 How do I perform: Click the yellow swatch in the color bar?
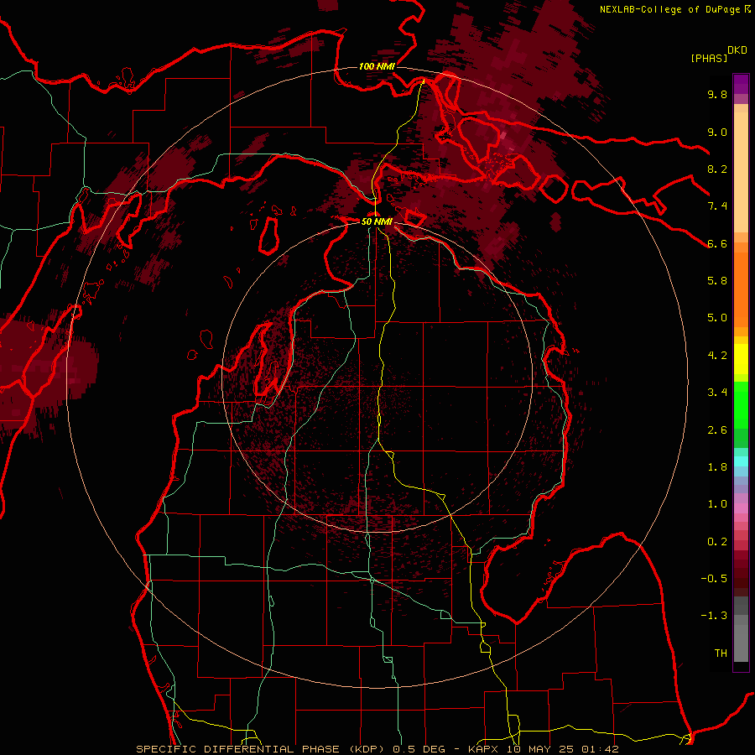(x=741, y=359)
